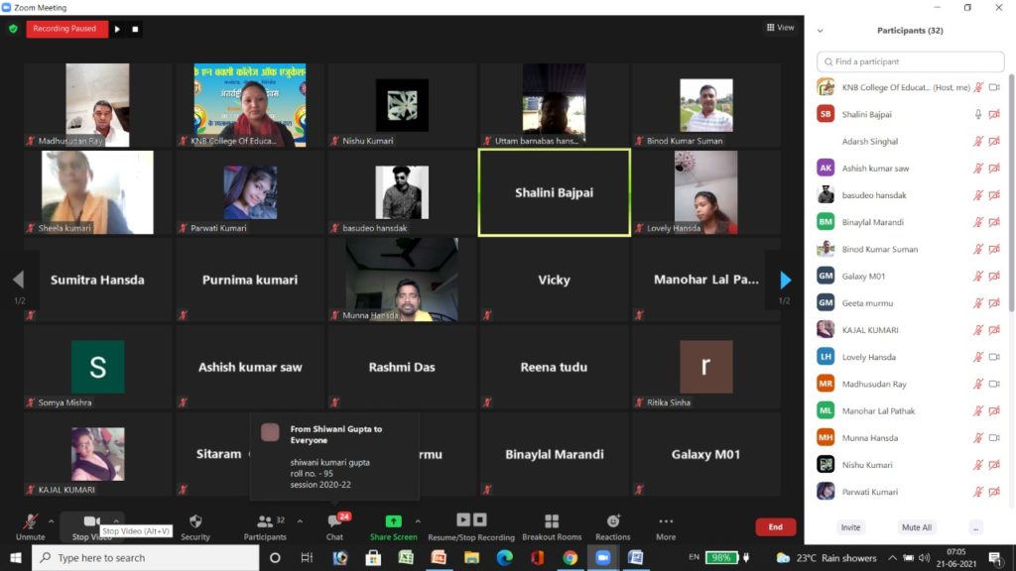This screenshot has width=1016, height=571.
Task: Open Google Chrome from the taskbar
Action: point(570,558)
